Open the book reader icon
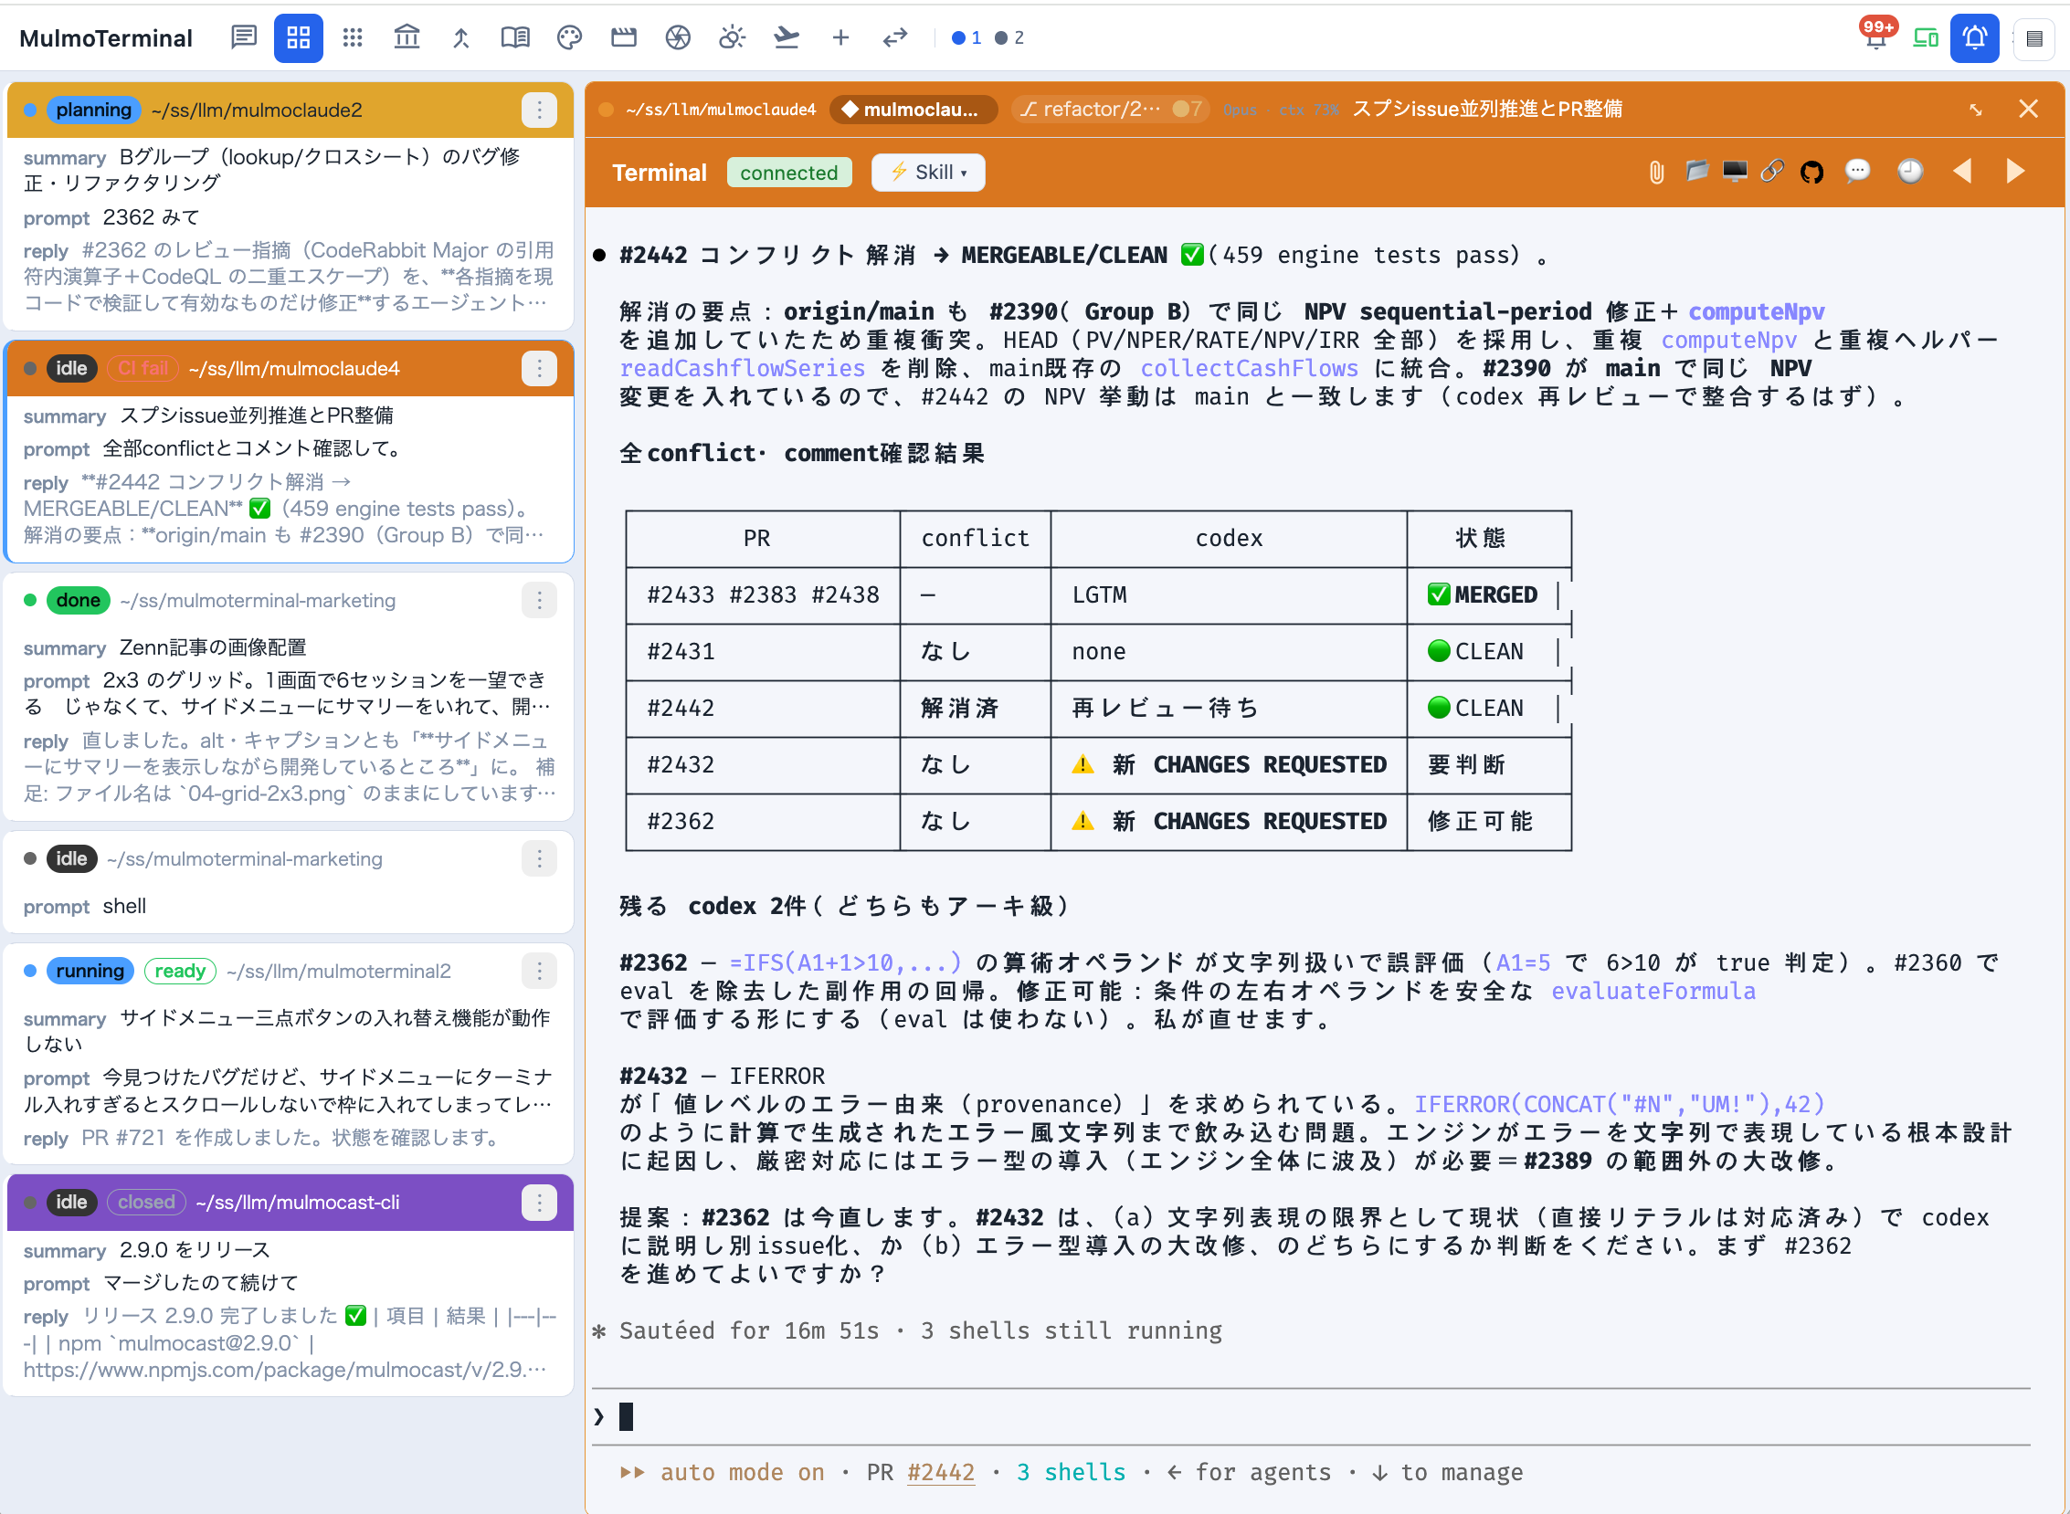 coord(515,37)
